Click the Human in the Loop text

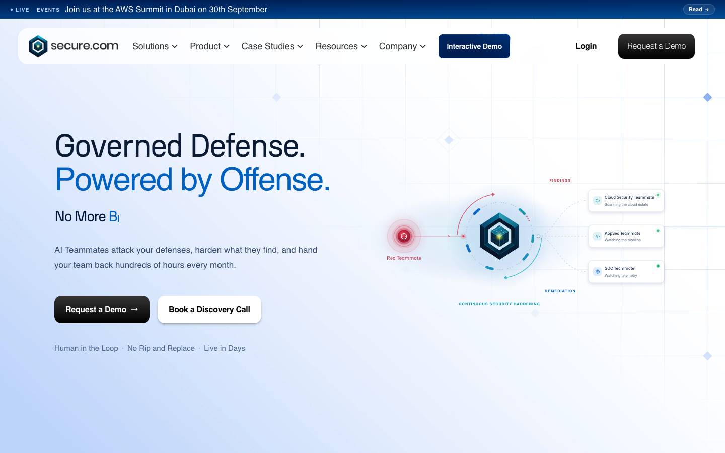click(86, 348)
